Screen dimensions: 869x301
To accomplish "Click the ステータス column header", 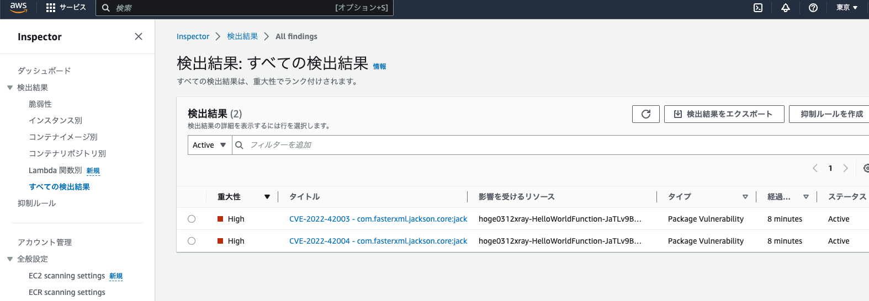I will point(847,197).
